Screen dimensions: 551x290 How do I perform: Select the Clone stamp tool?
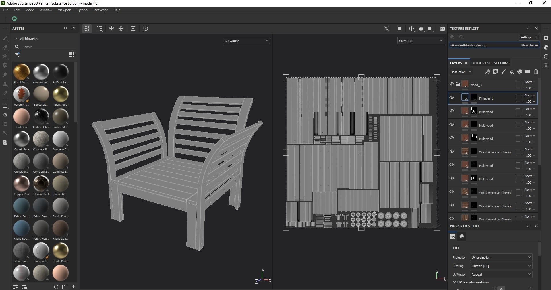click(5, 84)
